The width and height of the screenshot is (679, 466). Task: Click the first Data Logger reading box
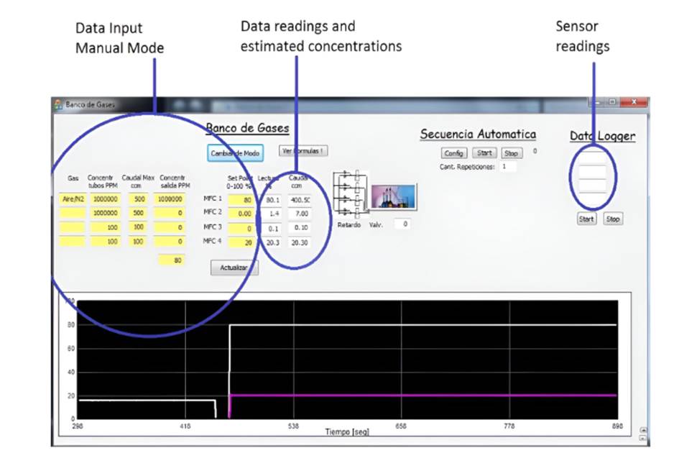(592, 158)
